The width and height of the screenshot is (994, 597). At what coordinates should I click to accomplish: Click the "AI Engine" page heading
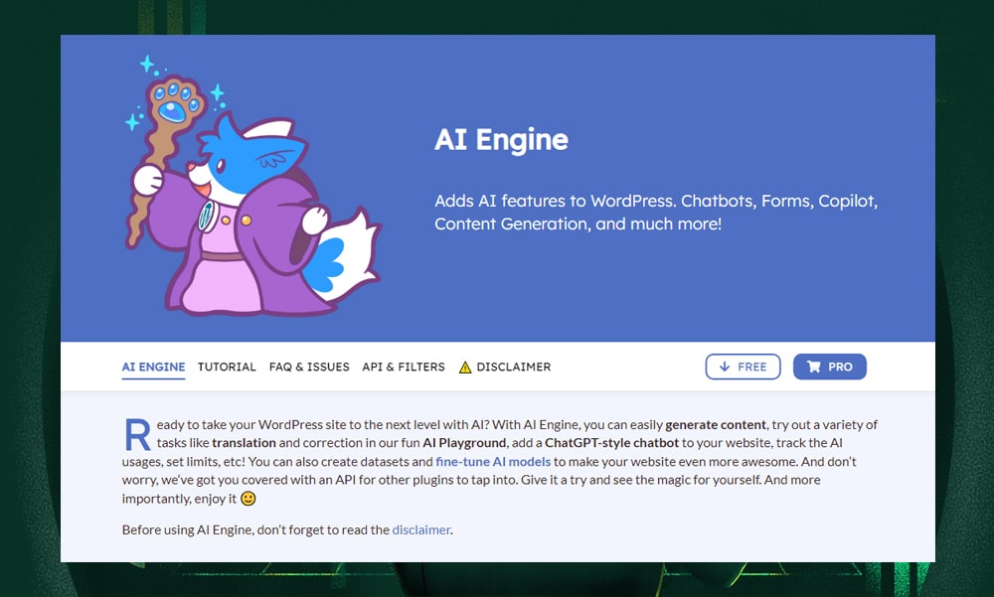(501, 139)
